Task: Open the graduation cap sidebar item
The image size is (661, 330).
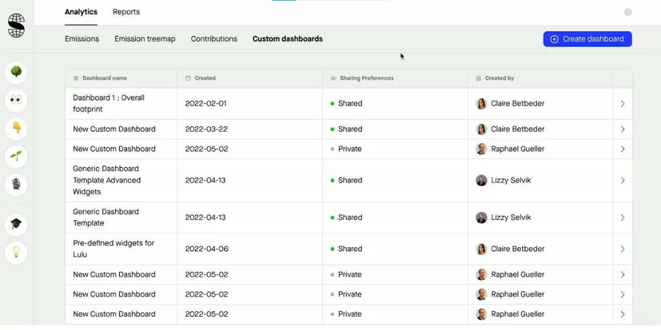Action: tap(17, 224)
